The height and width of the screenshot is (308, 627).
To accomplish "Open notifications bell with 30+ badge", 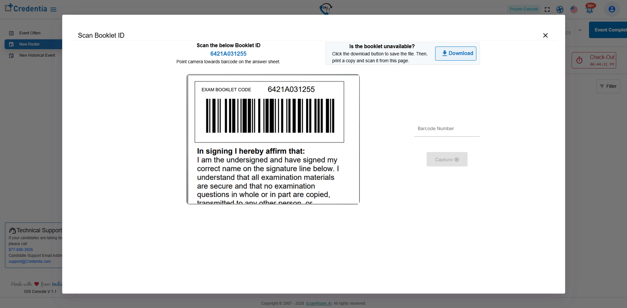I will point(590,9).
